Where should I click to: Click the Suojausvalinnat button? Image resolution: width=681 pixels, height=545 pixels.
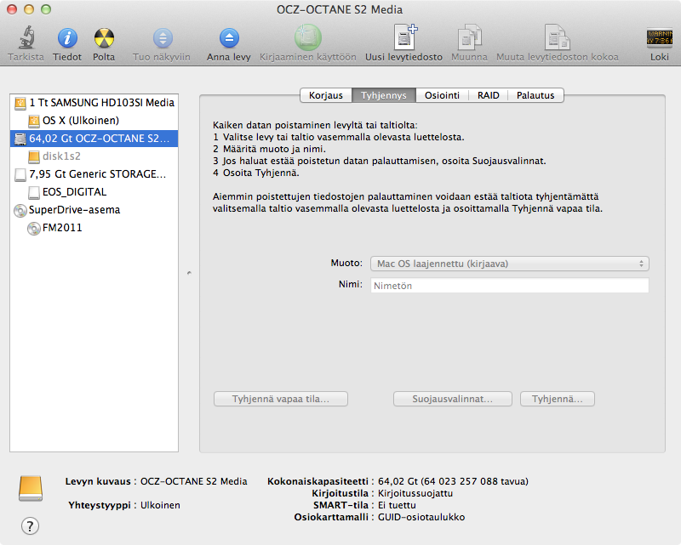tap(453, 399)
